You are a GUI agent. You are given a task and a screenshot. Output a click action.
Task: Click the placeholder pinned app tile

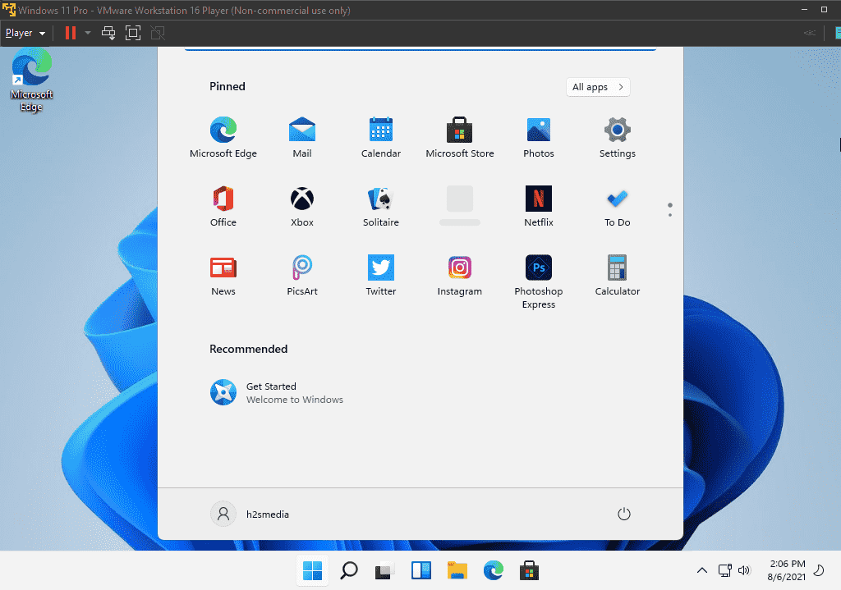click(460, 206)
